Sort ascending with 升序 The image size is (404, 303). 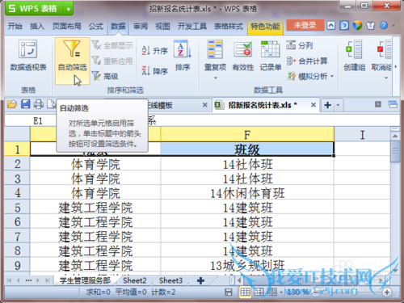click(154, 50)
